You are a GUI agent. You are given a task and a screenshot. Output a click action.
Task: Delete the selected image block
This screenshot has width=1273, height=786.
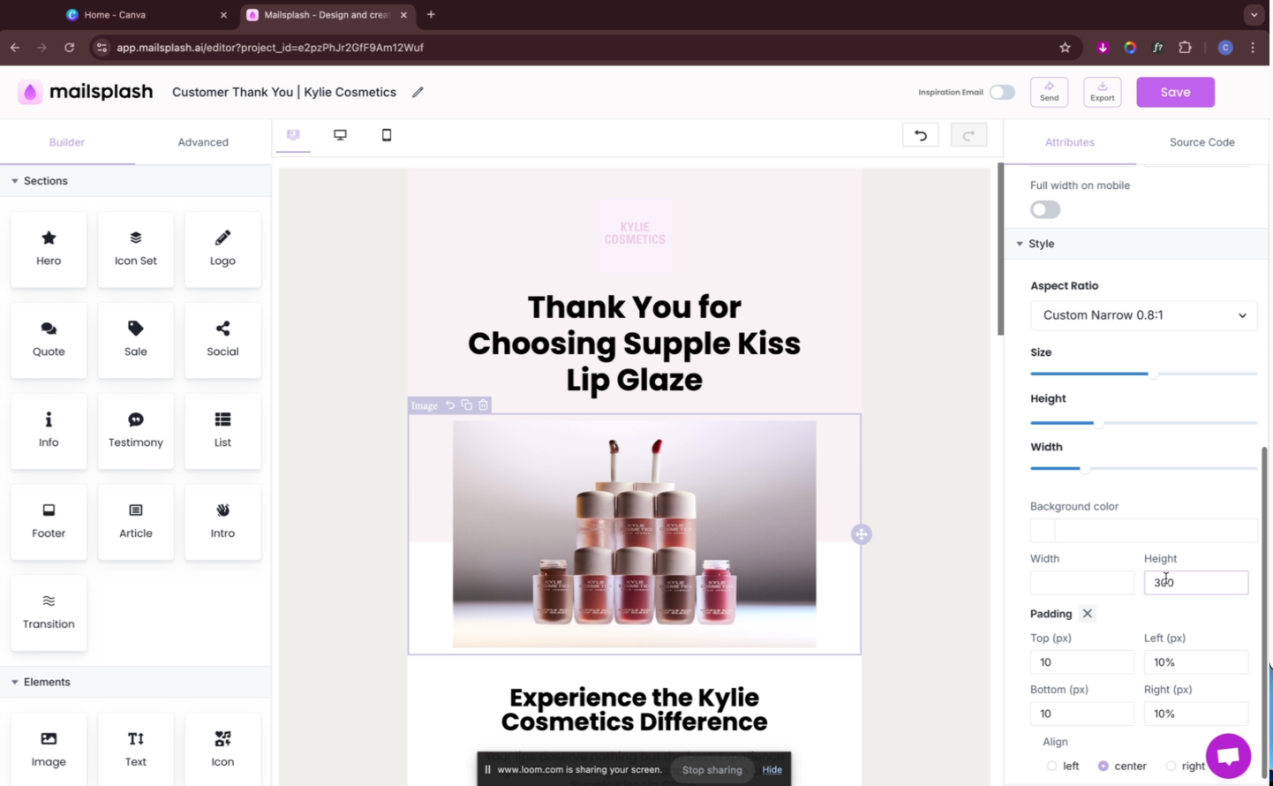coord(483,404)
